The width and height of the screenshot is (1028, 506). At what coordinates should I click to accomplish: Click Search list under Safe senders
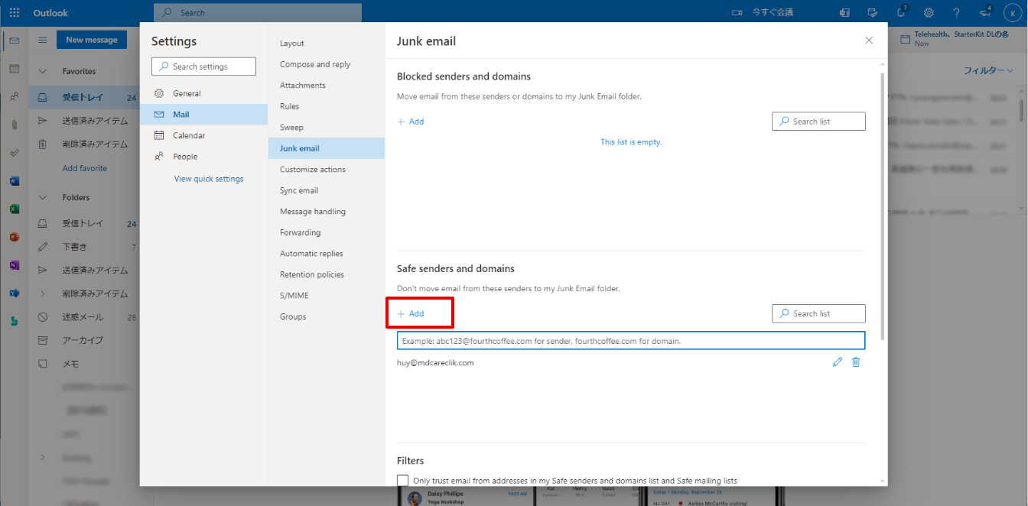point(818,313)
